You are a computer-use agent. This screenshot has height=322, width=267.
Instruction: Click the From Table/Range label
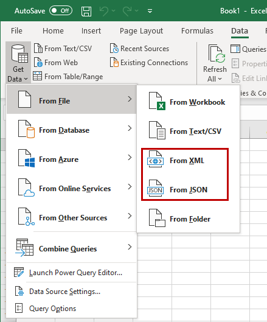[x=74, y=77]
